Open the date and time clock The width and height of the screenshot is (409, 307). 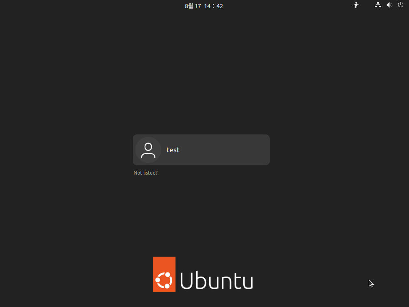point(204,6)
